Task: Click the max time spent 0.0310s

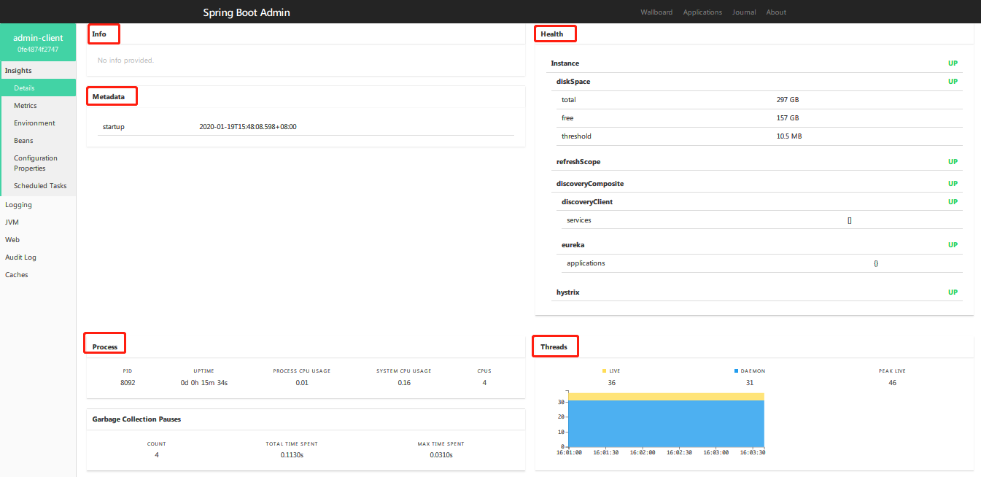Action: point(441,455)
